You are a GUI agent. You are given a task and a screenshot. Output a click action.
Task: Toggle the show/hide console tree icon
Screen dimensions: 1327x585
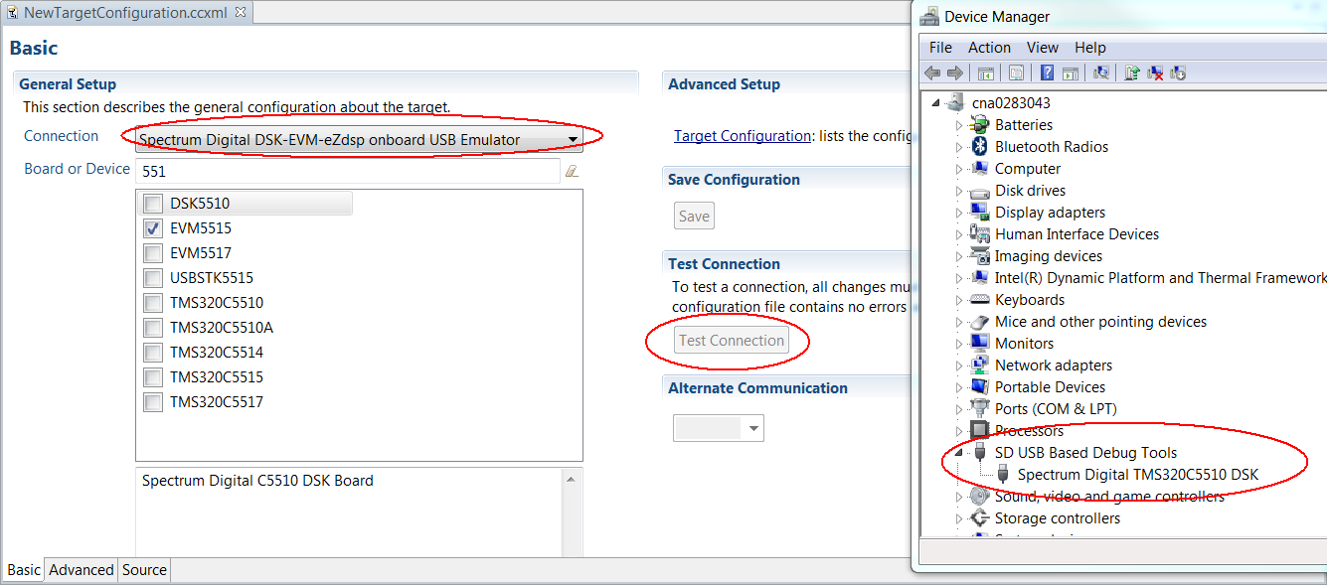(986, 73)
